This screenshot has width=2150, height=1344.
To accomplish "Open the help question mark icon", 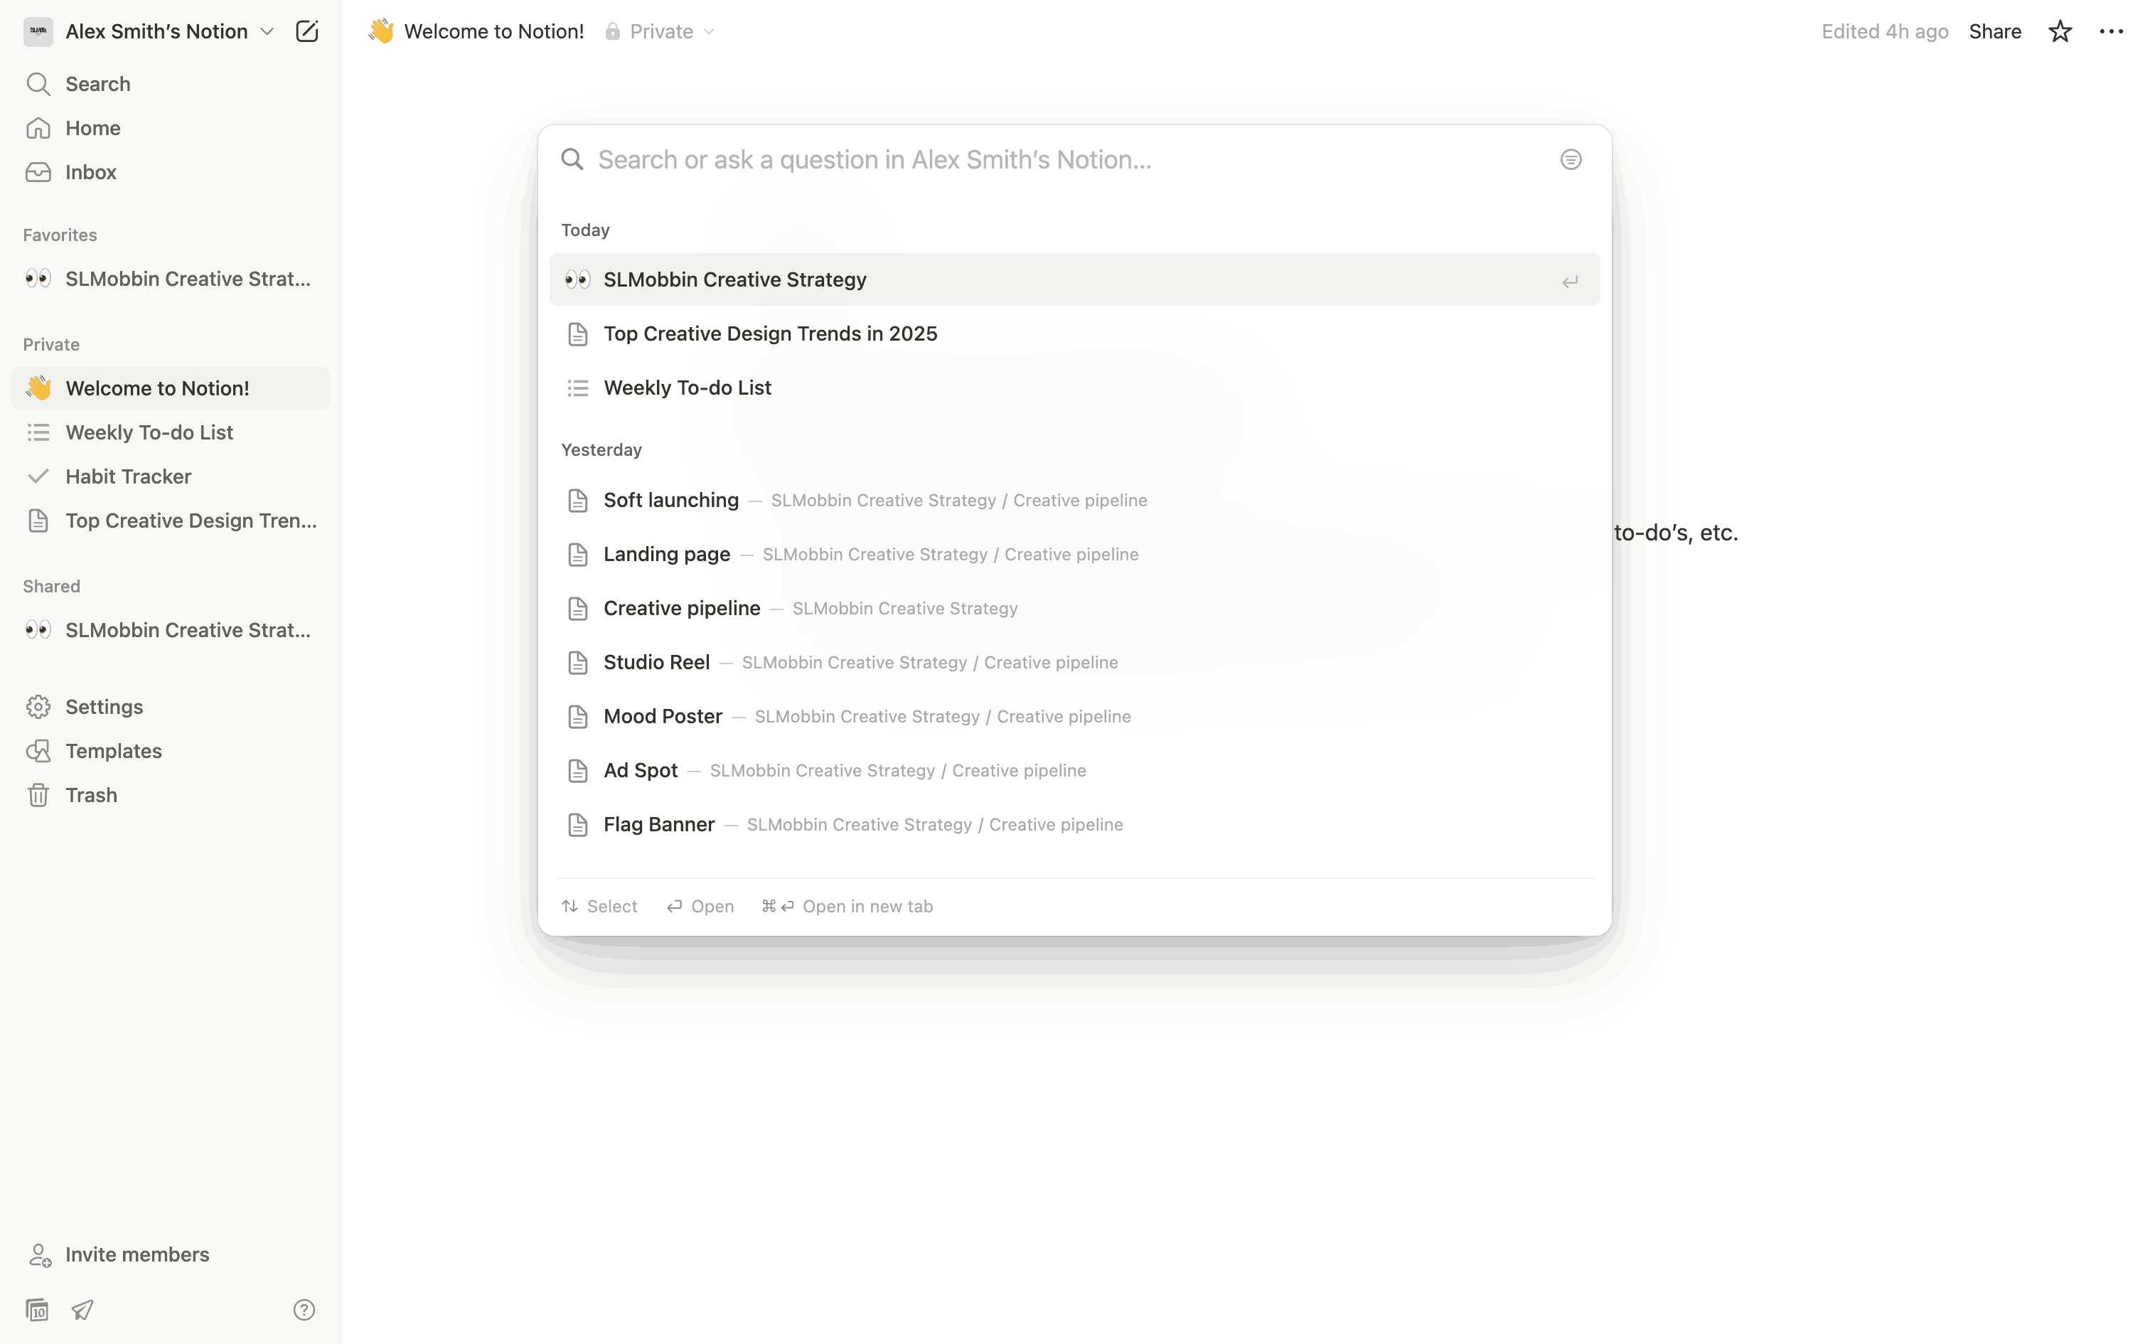I will pos(304,1309).
